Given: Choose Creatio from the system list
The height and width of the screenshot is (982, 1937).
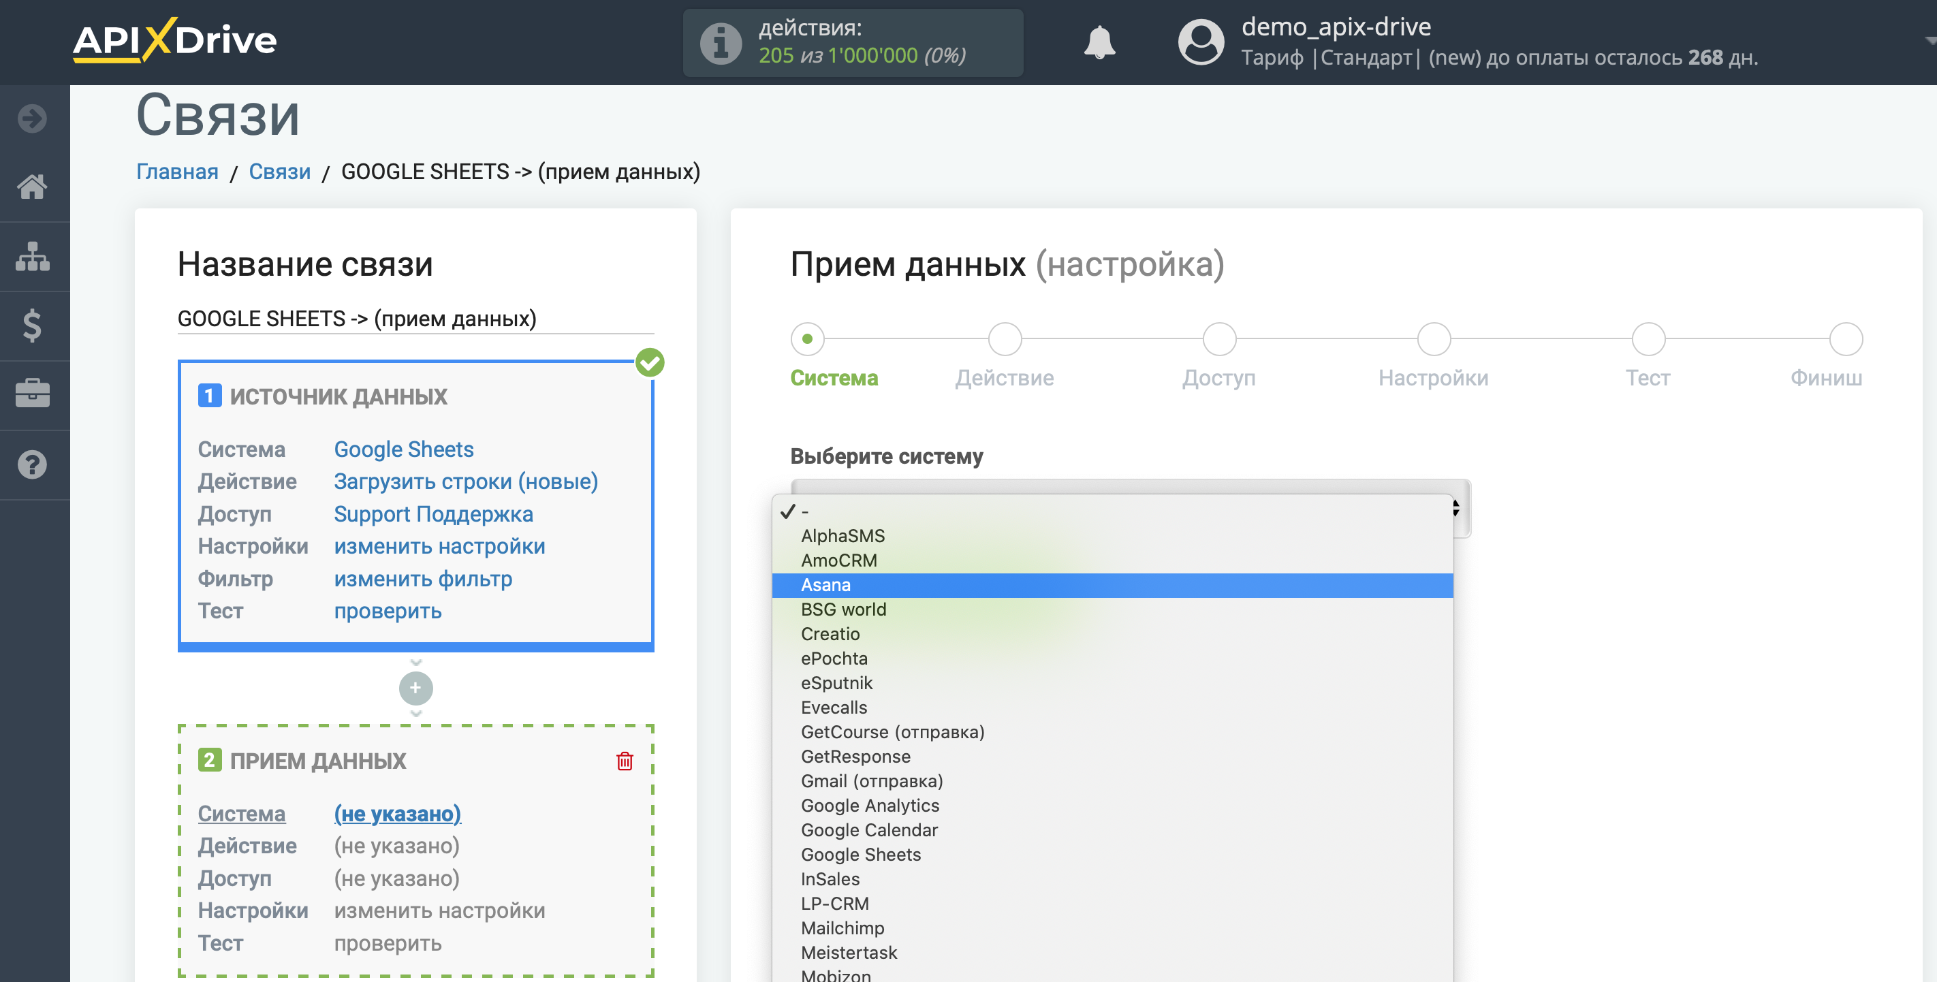Looking at the screenshot, I should click(1112, 634).
